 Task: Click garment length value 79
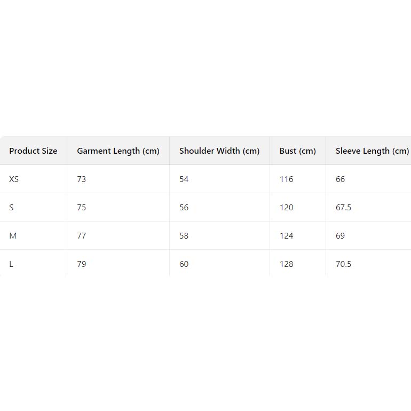(x=81, y=264)
